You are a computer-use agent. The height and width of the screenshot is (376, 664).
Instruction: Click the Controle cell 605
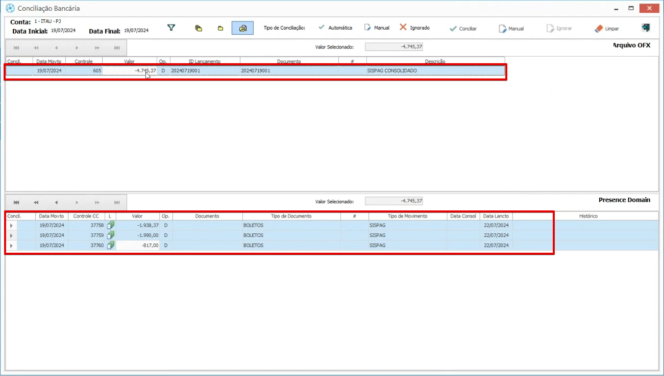tap(84, 71)
